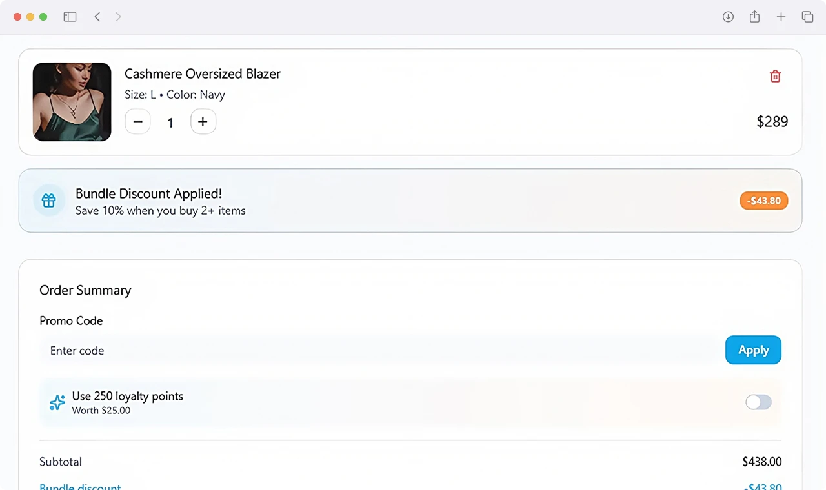
Task: Focus the Enter code promo field
Action: click(x=379, y=350)
